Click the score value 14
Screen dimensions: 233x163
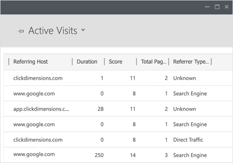[133, 155]
